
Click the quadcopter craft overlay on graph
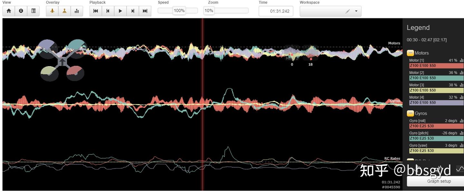click(x=63, y=60)
